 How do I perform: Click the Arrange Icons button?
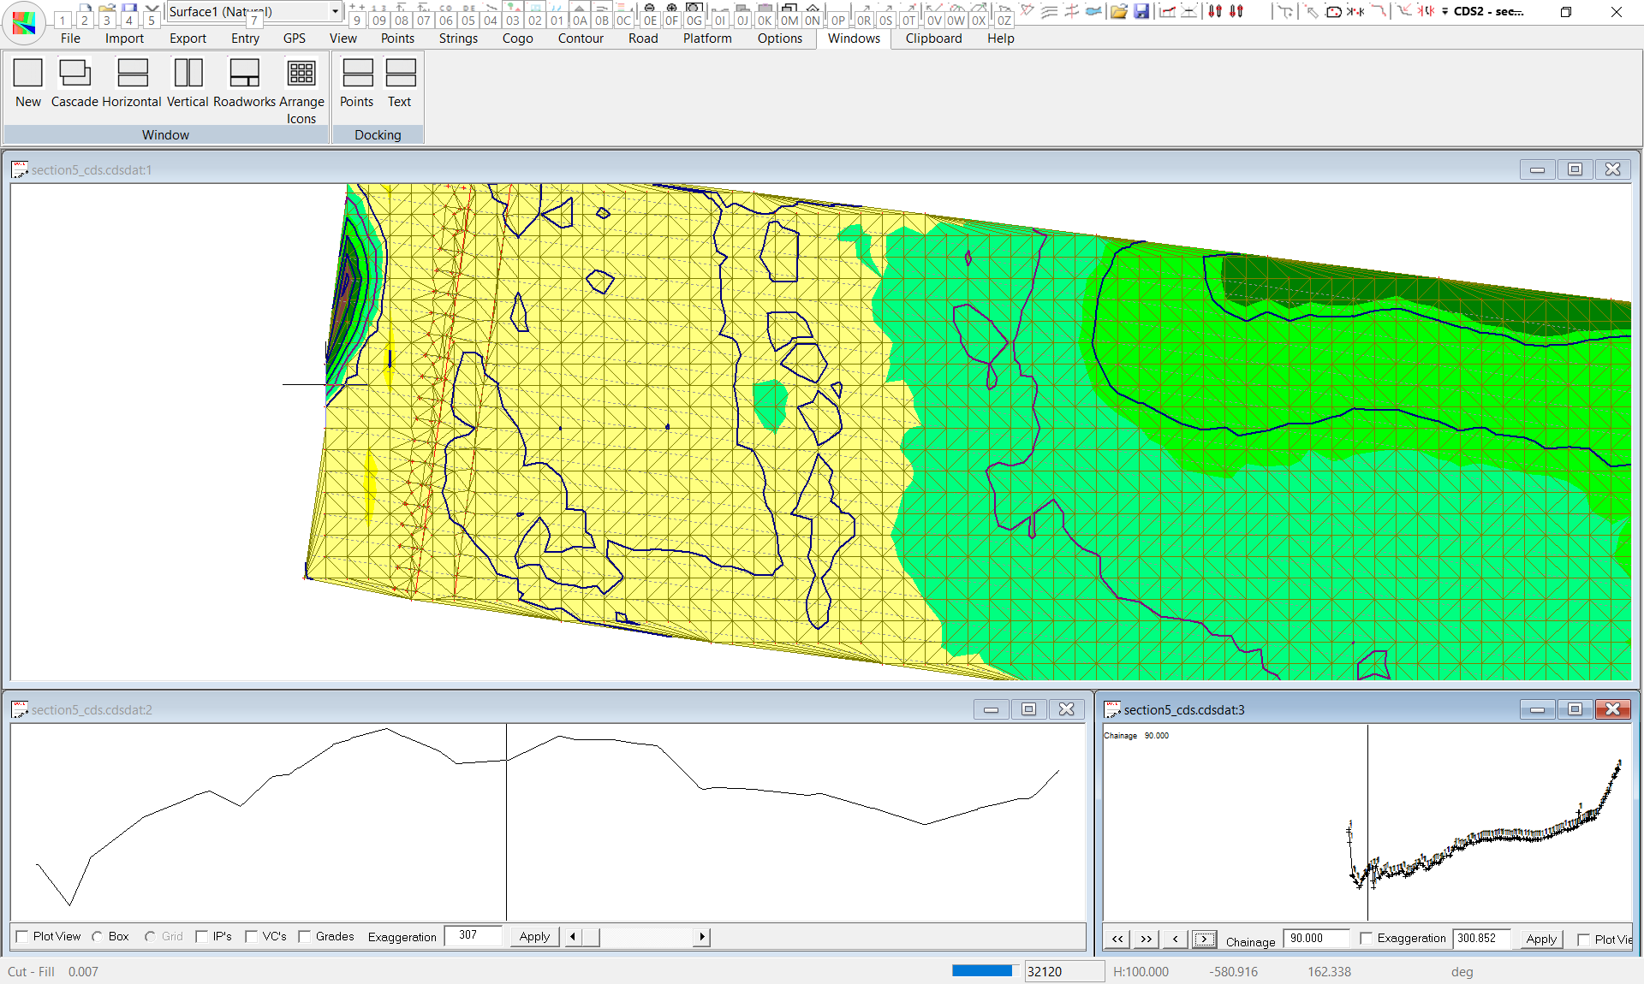[x=301, y=74]
